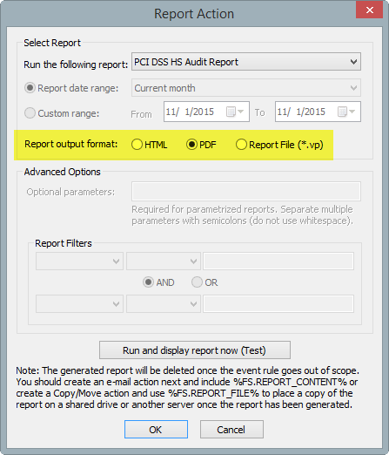
Task: Expand the second report filter field dropdown
Action: pyautogui.click(x=79, y=304)
